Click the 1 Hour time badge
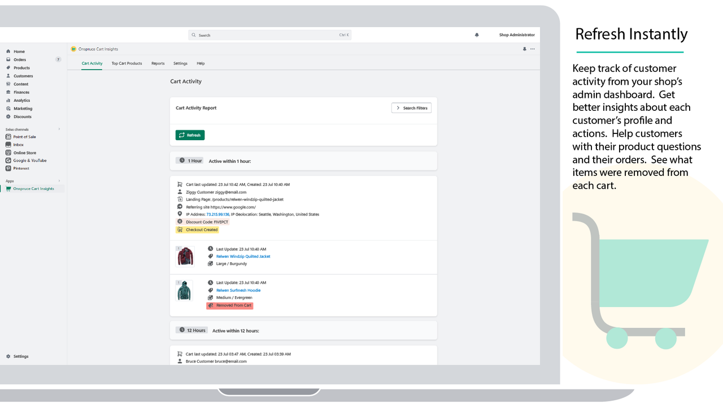This screenshot has width=723, height=407. [190, 161]
